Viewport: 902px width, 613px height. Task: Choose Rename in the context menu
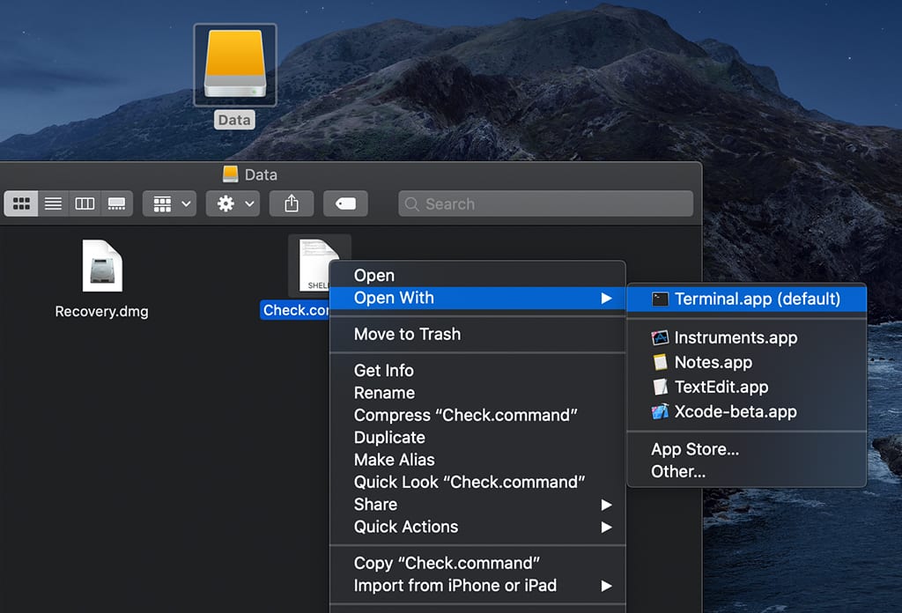(x=477, y=393)
